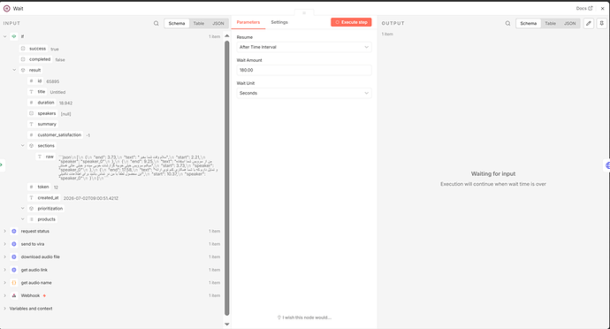This screenshot has width=610, height=329.
Task: Open the Resume dropdown
Action: pyautogui.click(x=304, y=47)
